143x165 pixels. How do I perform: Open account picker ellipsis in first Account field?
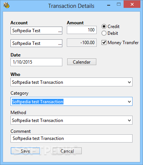coord(60,31)
